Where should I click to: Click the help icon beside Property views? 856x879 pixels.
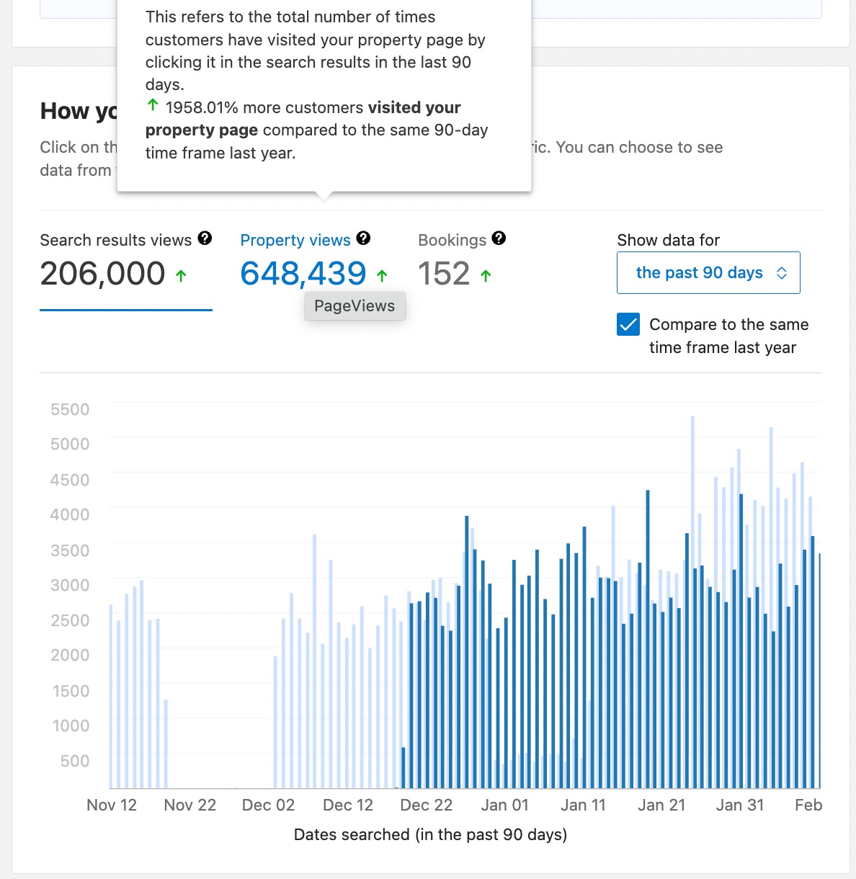(x=365, y=238)
